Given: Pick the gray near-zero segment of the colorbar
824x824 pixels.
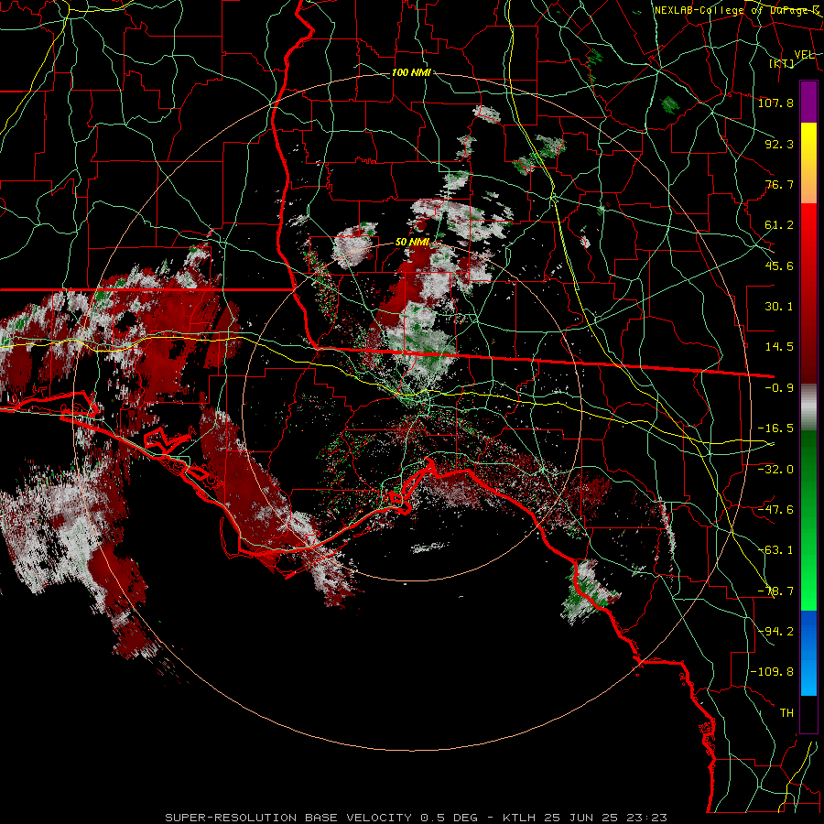Looking at the screenshot, I should [x=808, y=407].
